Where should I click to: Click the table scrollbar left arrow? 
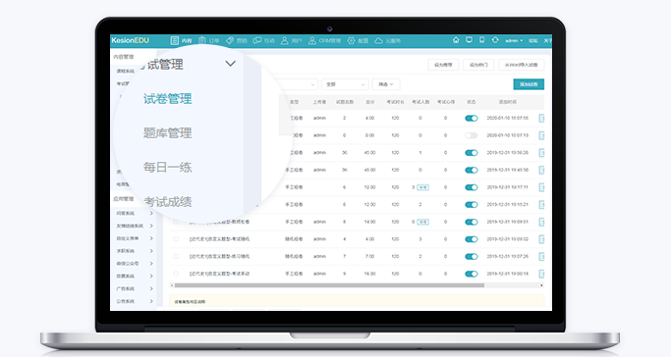[172, 285]
